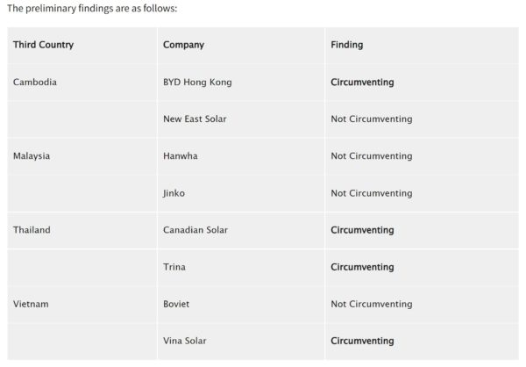Click the Finding column header
The height and width of the screenshot is (367, 526).
(x=346, y=45)
